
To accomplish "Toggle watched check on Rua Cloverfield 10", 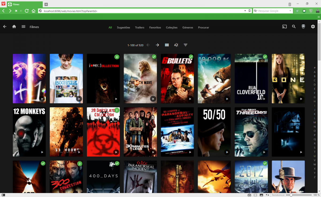I will pyautogui.click(x=265, y=57).
